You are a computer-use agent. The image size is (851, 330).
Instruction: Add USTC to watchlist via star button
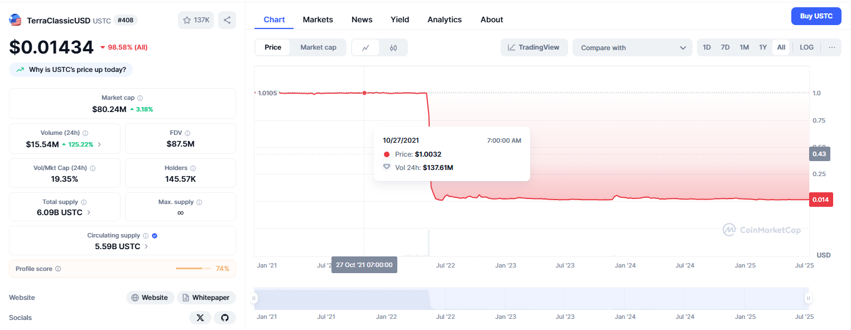click(195, 20)
